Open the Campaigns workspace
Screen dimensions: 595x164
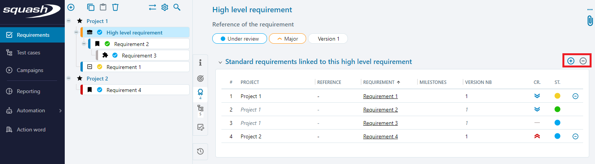[x=30, y=70]
